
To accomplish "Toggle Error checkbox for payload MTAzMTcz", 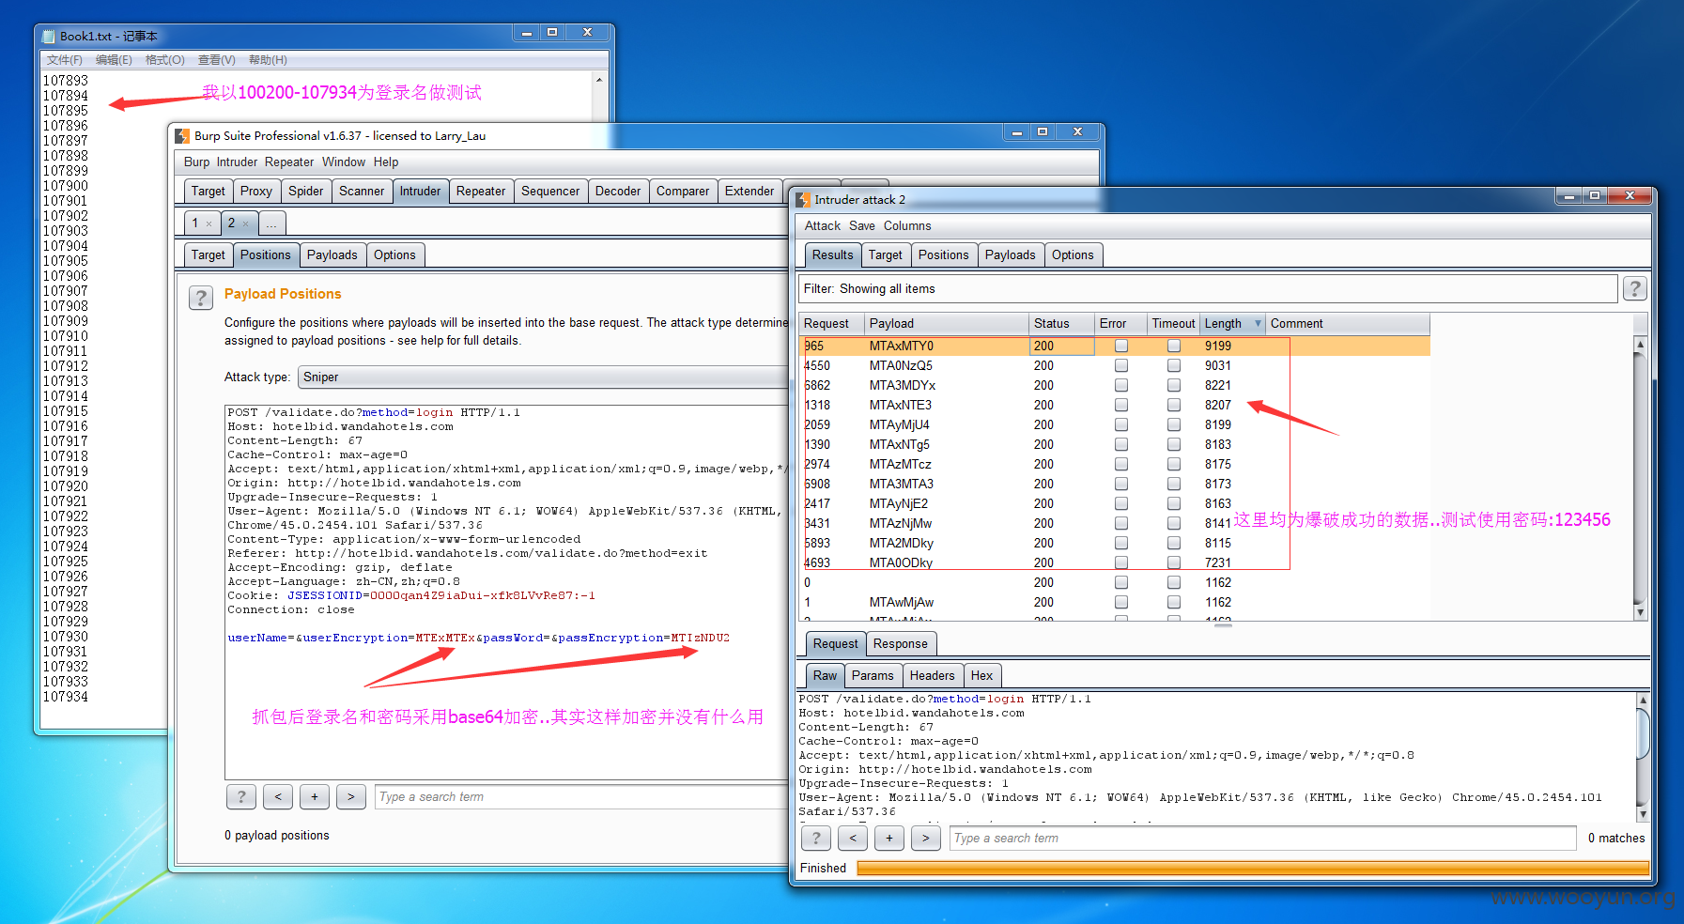I will coord(1121,464).
